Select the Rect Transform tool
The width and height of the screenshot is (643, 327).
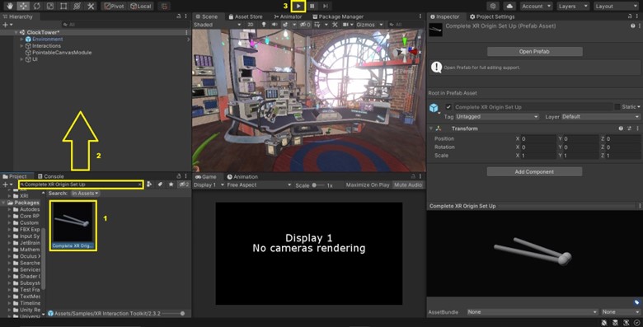(x=63, y=6)
